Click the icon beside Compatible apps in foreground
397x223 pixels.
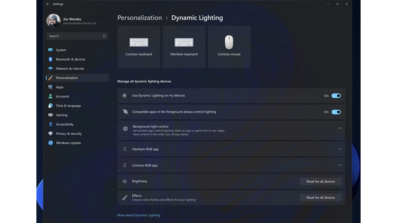point(125,112)
